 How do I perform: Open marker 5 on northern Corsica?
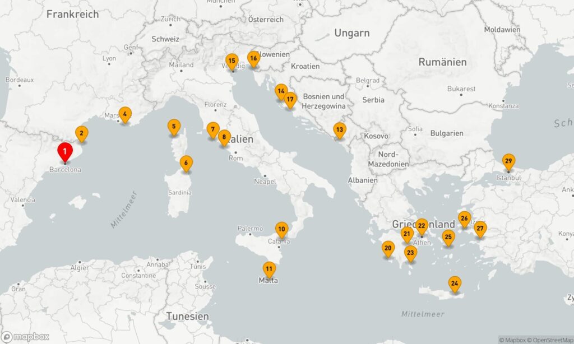coord(174,127)
